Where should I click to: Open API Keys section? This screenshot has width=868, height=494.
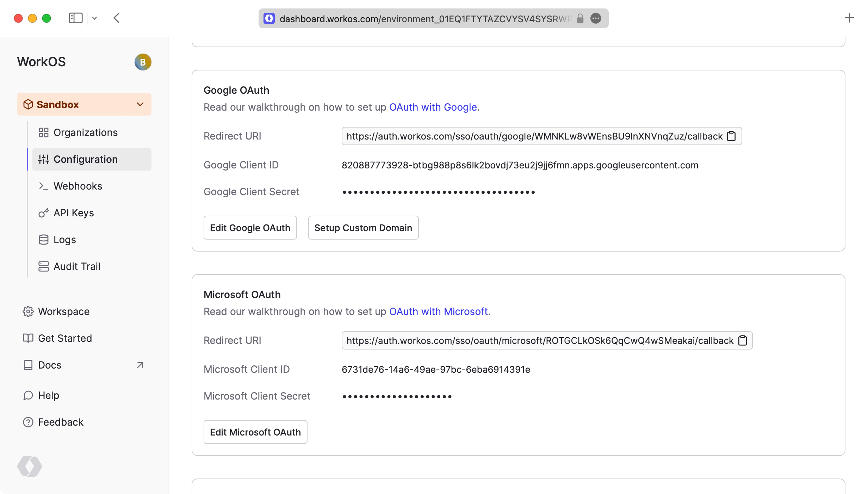(73, 213)
